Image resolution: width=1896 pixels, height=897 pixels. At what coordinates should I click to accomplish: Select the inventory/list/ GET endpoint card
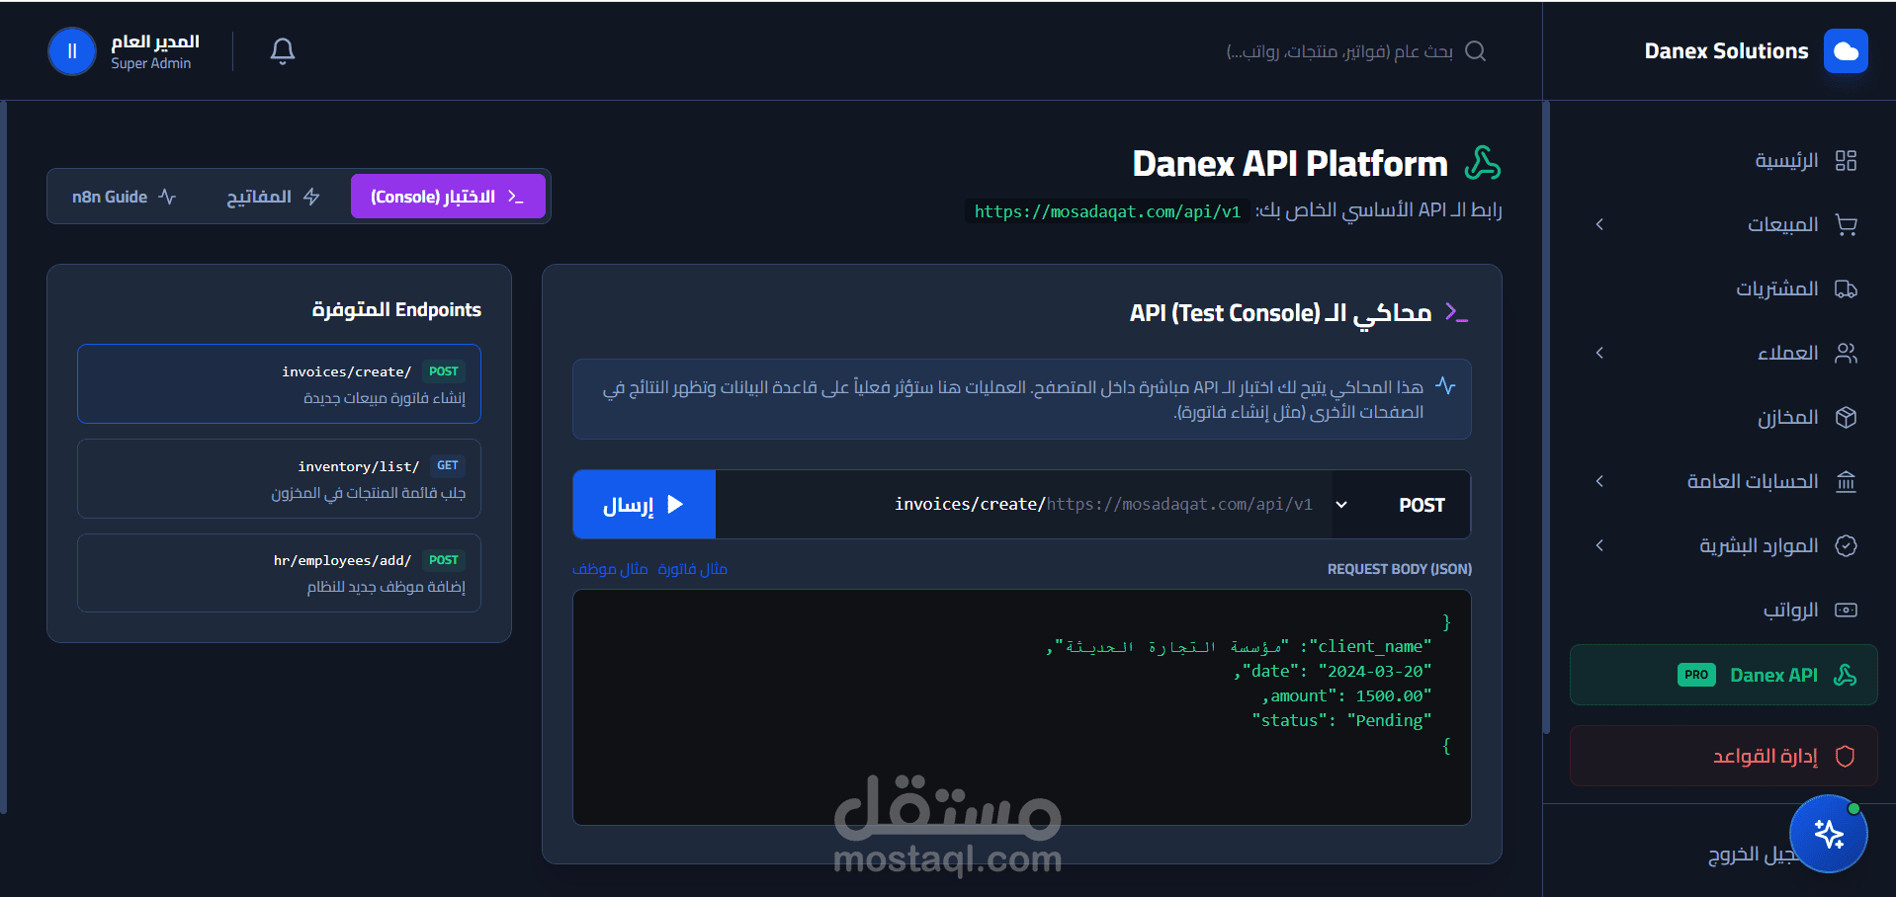coord(279,478)
